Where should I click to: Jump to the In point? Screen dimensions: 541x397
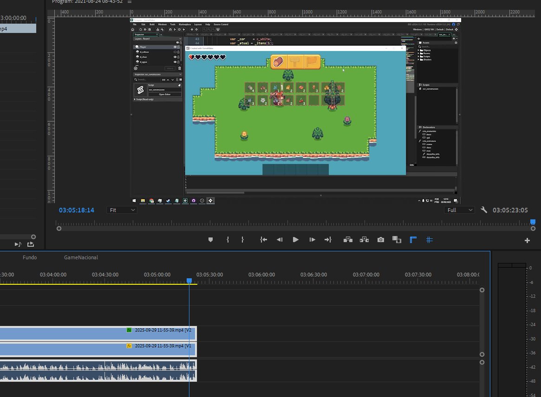[x=264, y=239]
